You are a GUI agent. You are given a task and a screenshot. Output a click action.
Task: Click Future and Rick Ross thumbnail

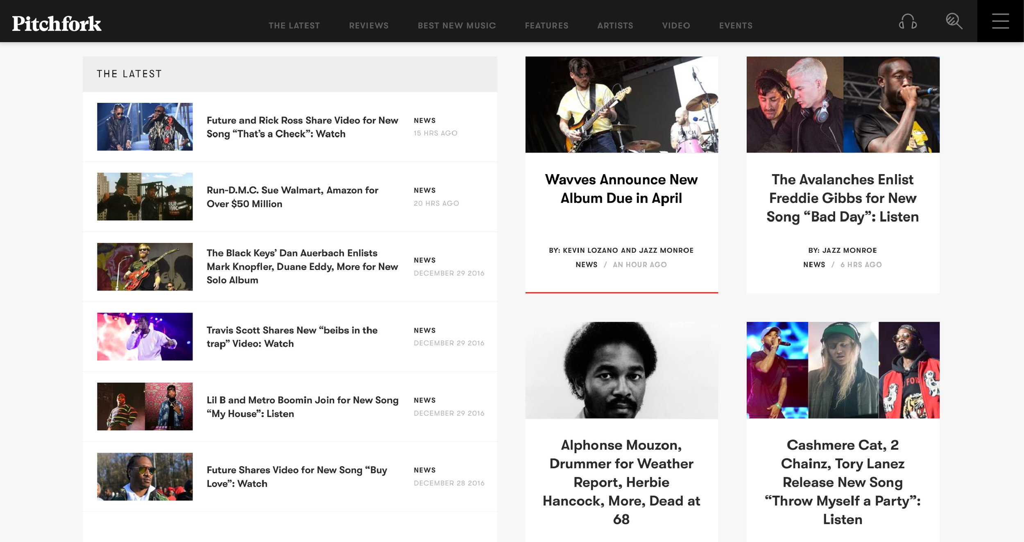pos(145,127)
